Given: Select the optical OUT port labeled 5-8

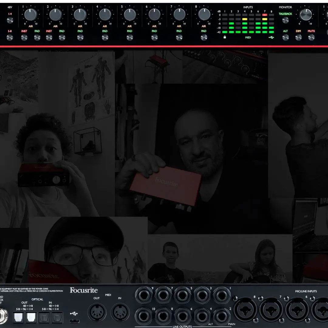Looking at the screenshot, I should coord(18,317).
